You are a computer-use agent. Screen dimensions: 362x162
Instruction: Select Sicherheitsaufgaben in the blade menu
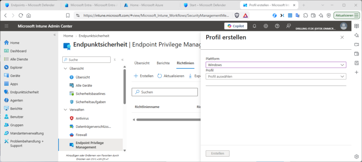tap(88, 102)
